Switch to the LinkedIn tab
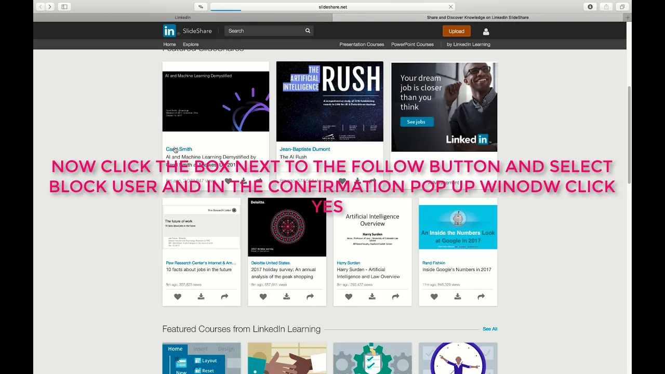This screenshot has height=374, width=665. coord(182,18)
